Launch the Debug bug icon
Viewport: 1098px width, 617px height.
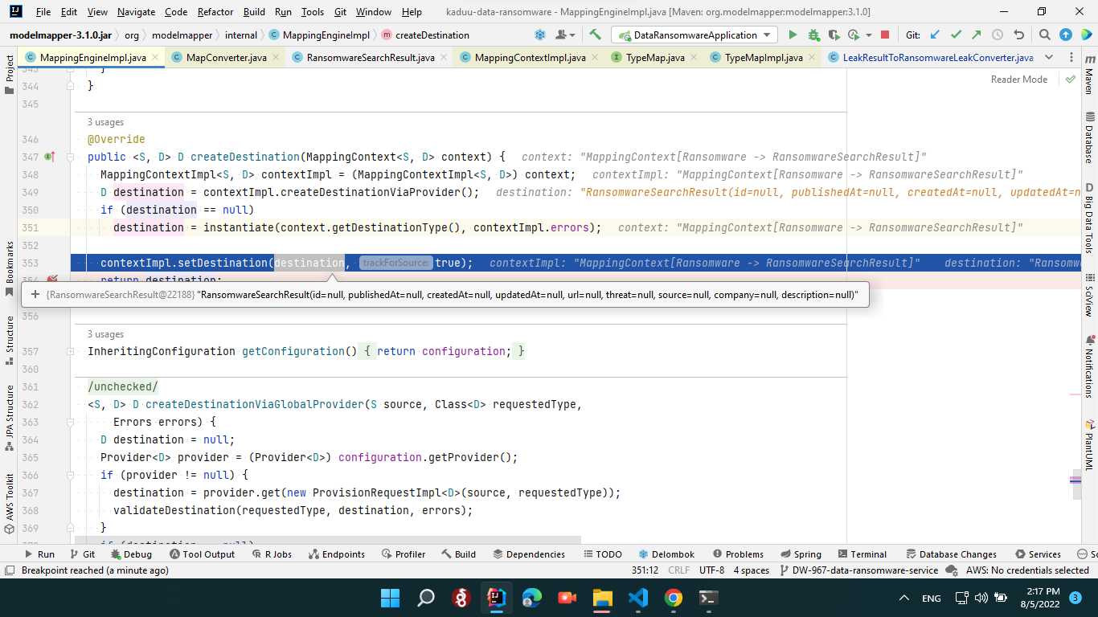(x=813, y=35)
